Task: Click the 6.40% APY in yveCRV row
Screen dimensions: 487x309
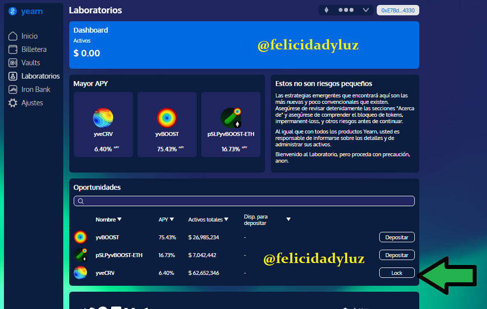Action: click(166, 273)
